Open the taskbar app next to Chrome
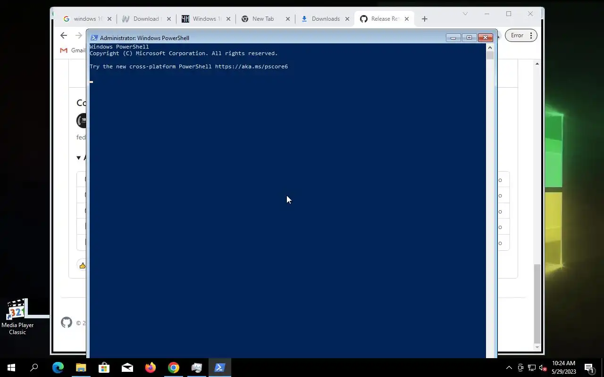Image resolution: width=604 pixels, height=377 pixels. point(197,368)
